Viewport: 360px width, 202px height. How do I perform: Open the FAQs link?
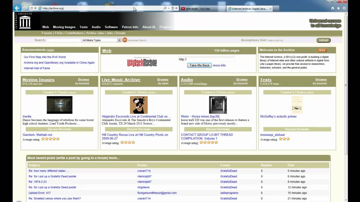coord(59,33)
